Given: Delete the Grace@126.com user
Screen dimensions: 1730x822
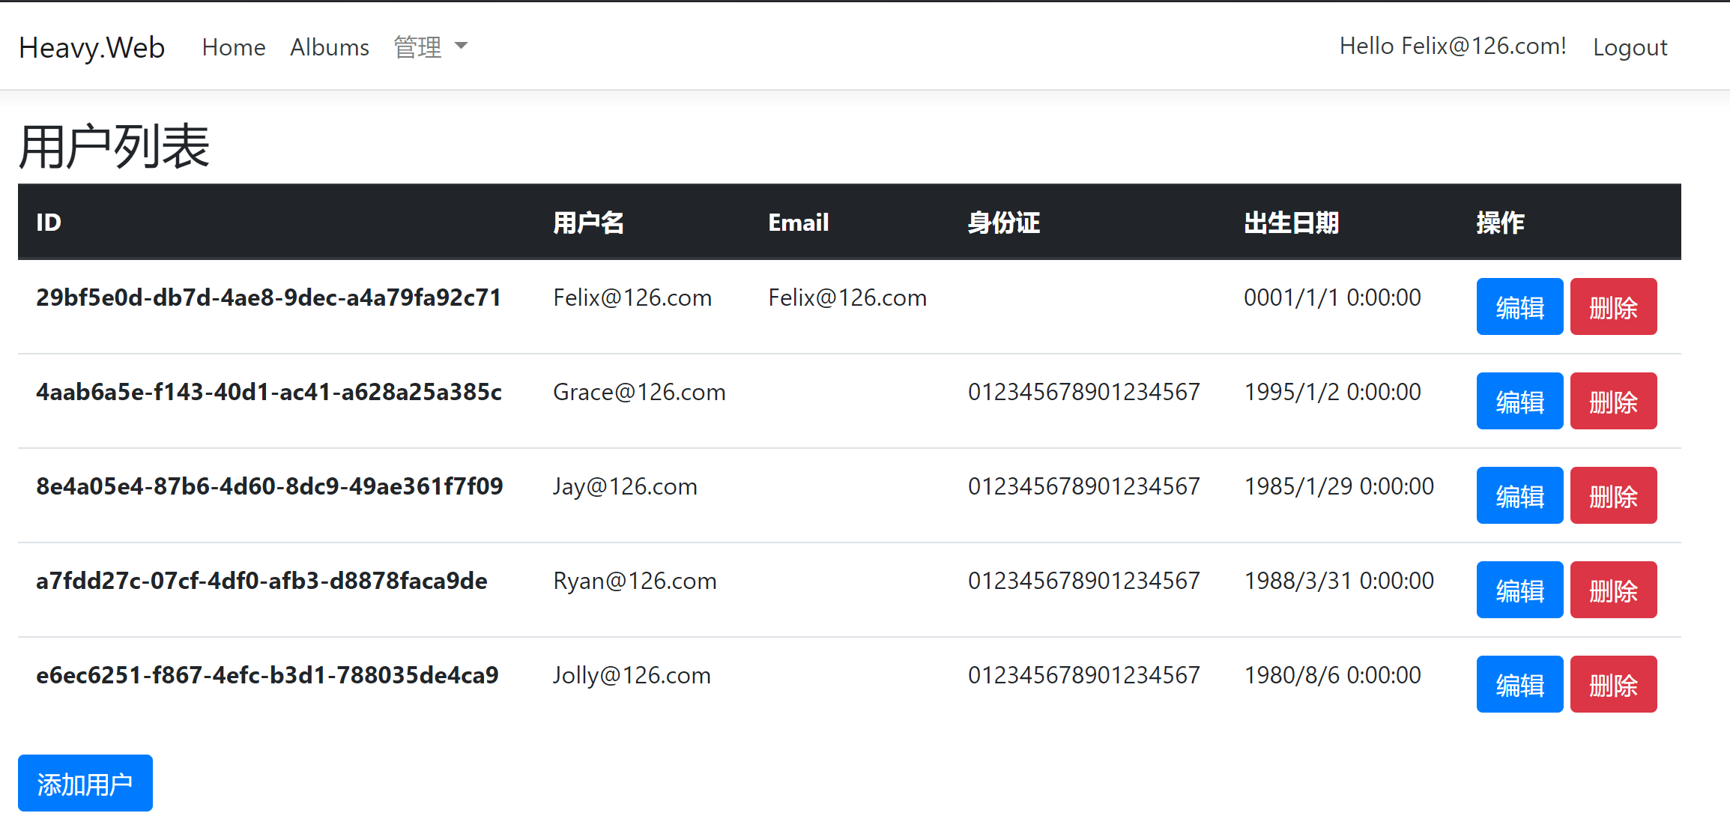Looking at the screenshot, I should point(1612,402).
